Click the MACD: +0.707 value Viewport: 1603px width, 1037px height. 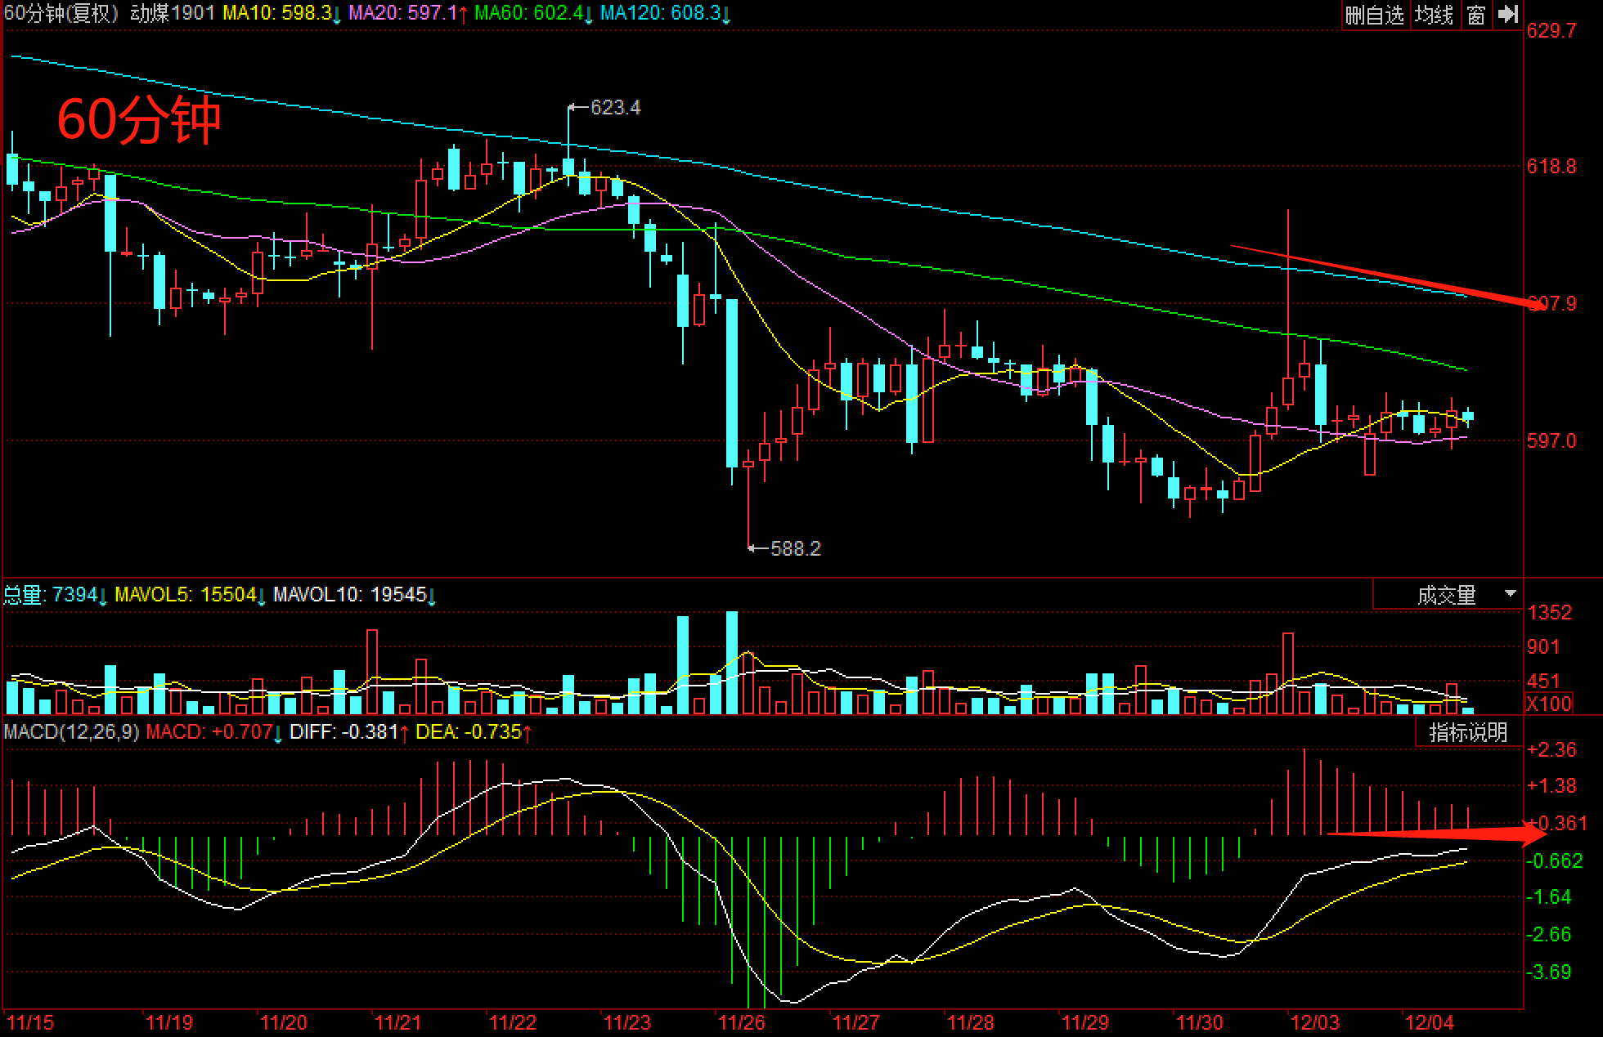pyautogui.click(x=214, y=731)
